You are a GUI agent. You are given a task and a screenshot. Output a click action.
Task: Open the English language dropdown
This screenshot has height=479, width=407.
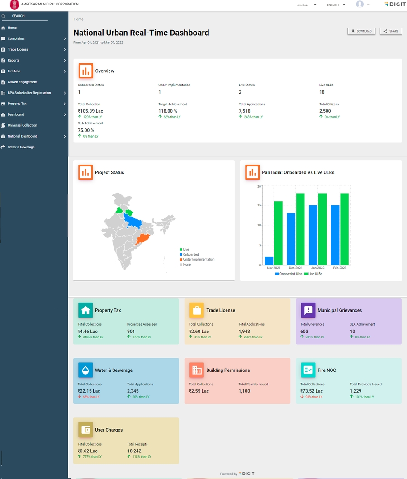336,5
